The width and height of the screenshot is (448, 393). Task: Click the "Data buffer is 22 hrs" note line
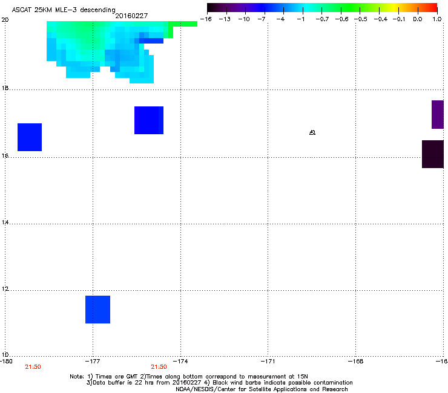[x=219, y=383]
